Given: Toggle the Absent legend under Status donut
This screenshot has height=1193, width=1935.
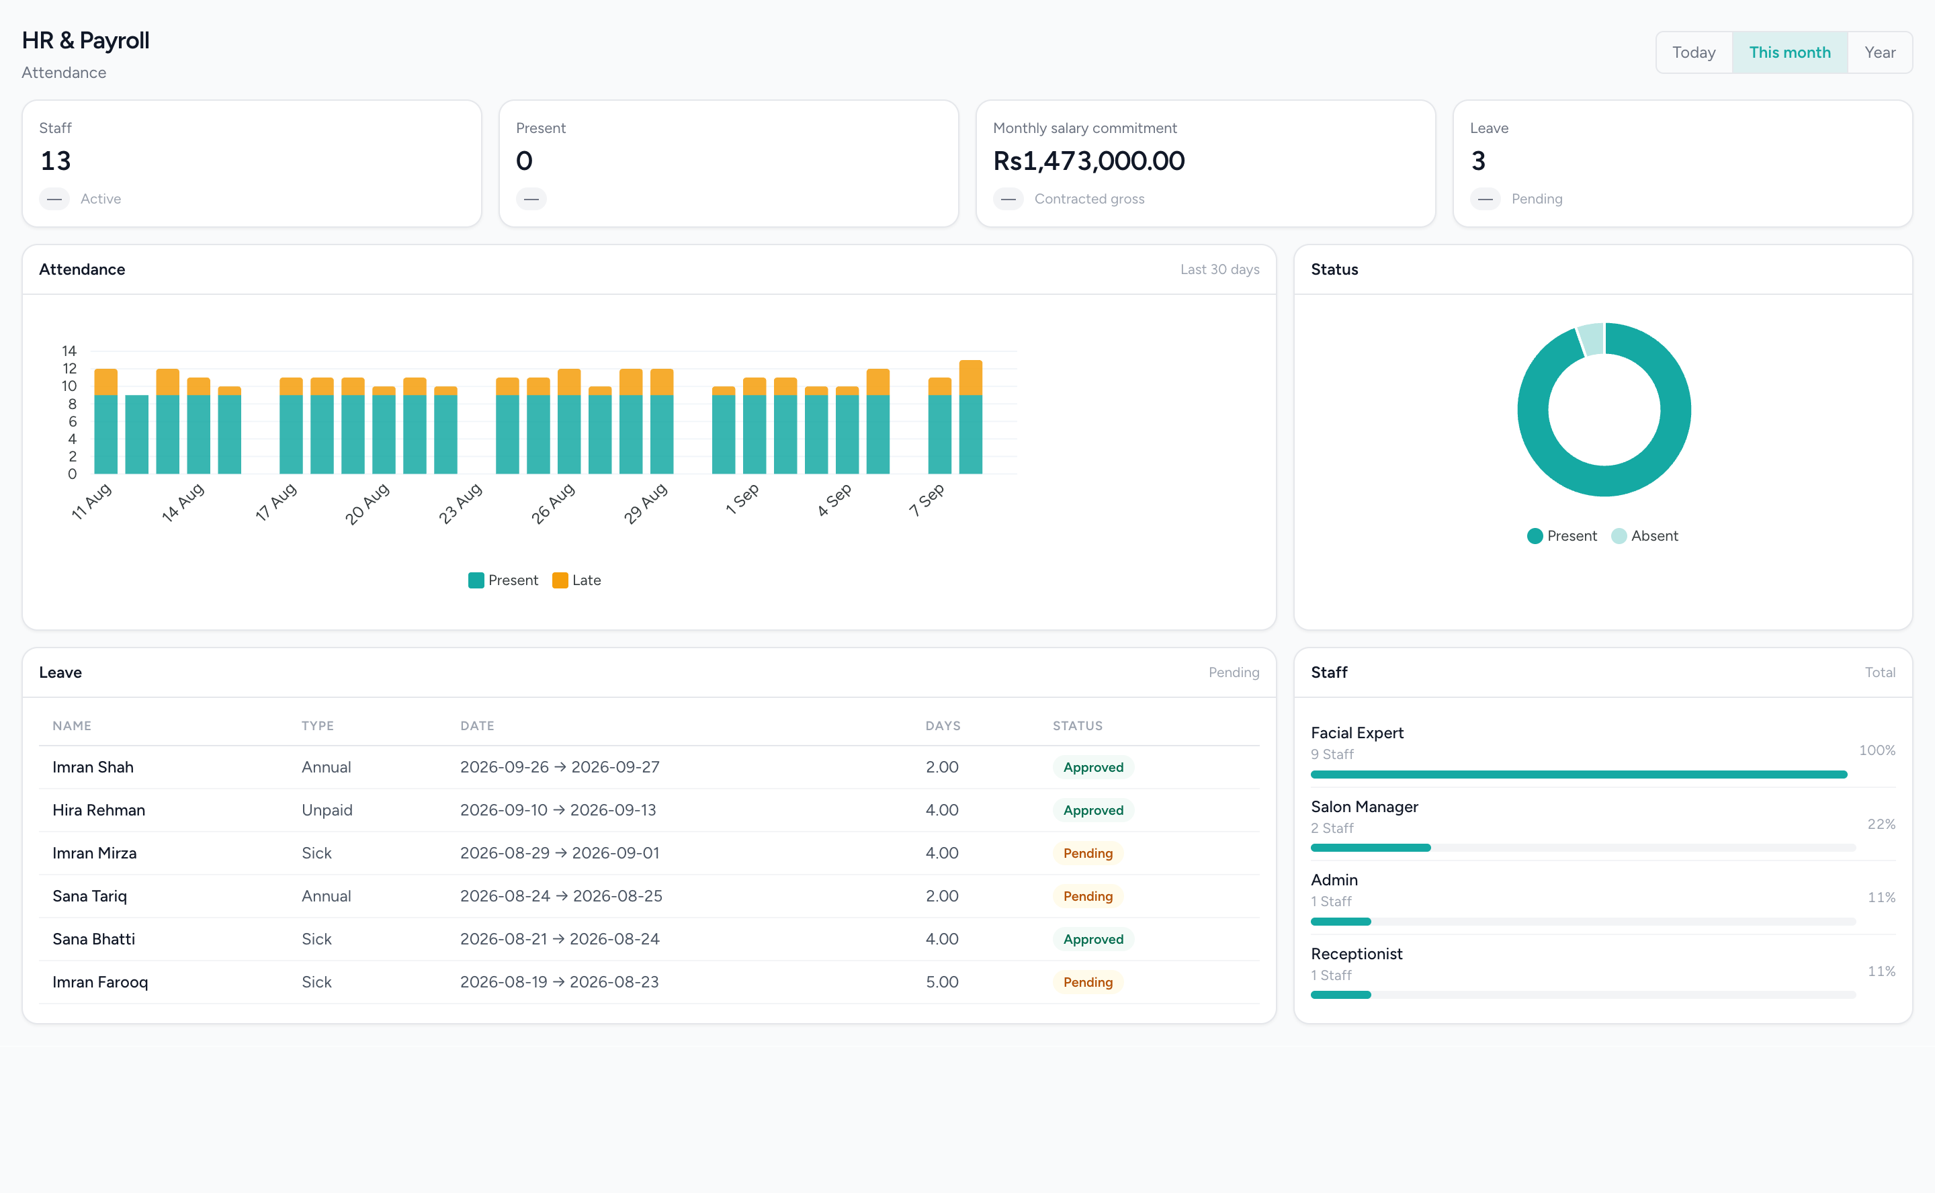Looking at the screenshot, I should [1645, 536].
